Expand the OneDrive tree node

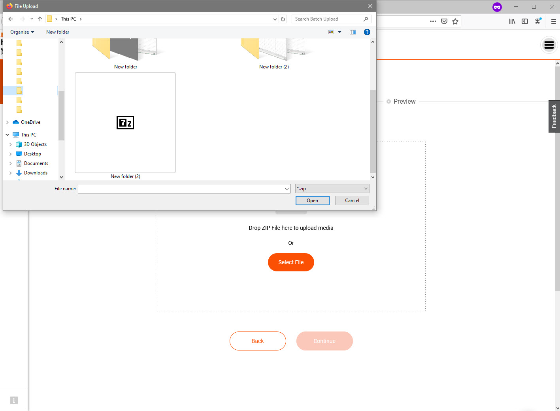tap(8, 122)
